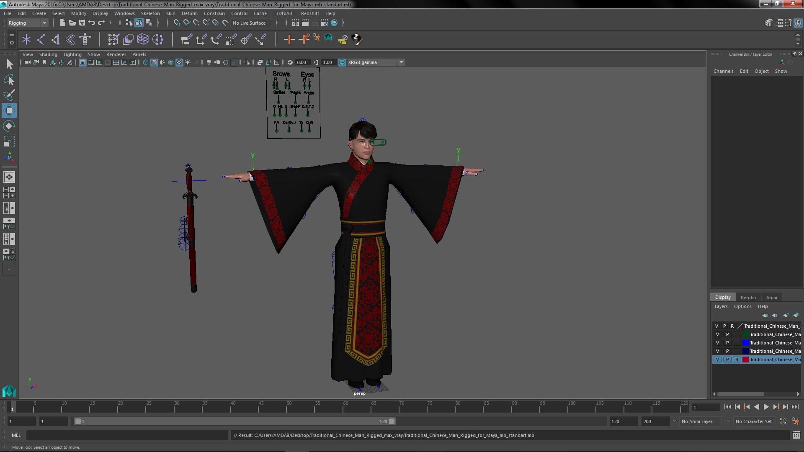Viewport: 804px width, 452px height.
Task: Toggle Textured display in viewport toolbar
Action: pyautogui.click(x=179, y=62)
